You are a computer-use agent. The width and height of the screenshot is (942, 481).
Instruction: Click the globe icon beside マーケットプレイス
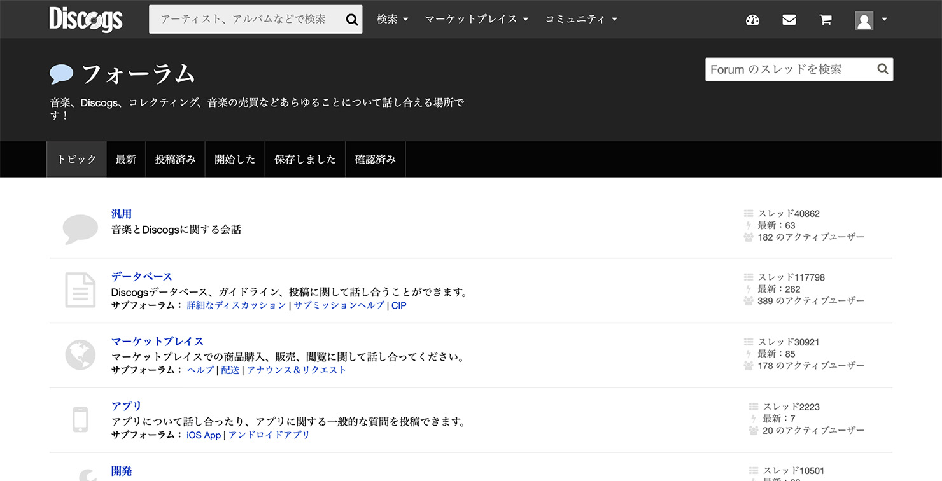click(x=80, y=355)
